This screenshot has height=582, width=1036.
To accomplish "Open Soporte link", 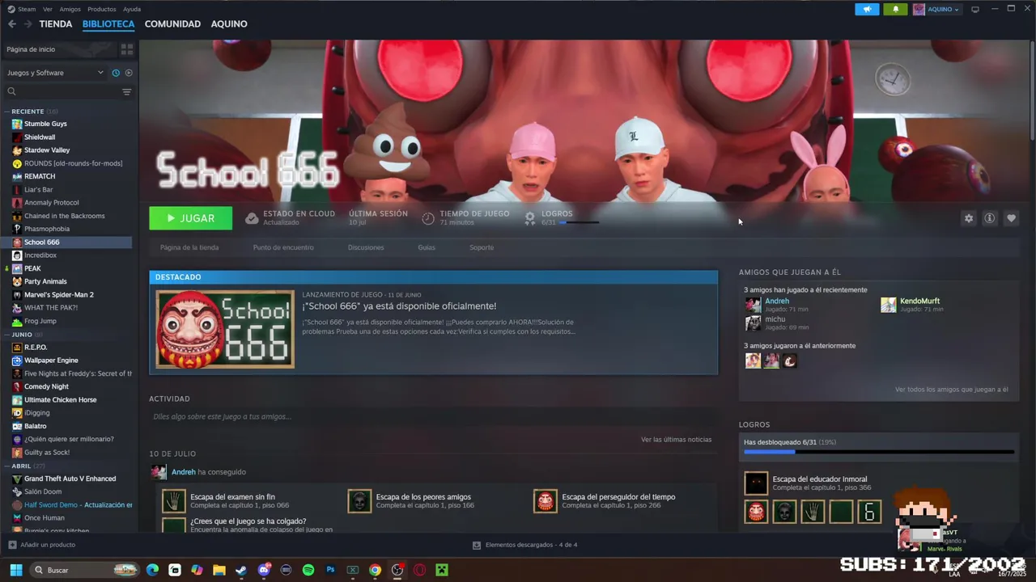I will pos(482,247).
